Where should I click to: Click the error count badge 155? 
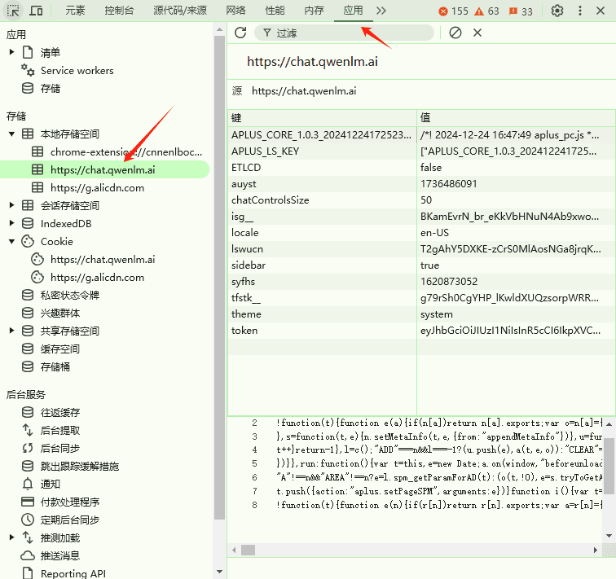[x=453, y=11]
